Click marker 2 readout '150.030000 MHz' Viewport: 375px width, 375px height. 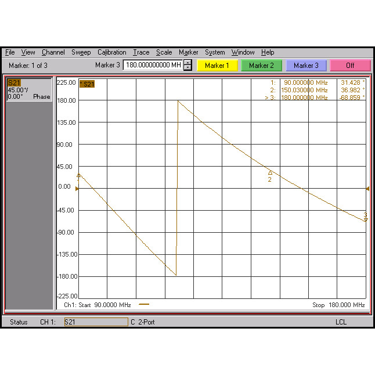click(x=304, y=90)
